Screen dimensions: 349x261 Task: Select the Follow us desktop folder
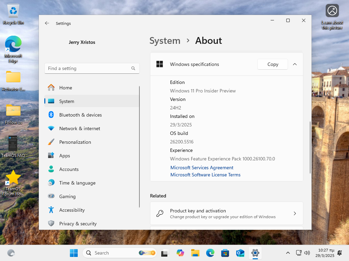(x=13, y=114)
